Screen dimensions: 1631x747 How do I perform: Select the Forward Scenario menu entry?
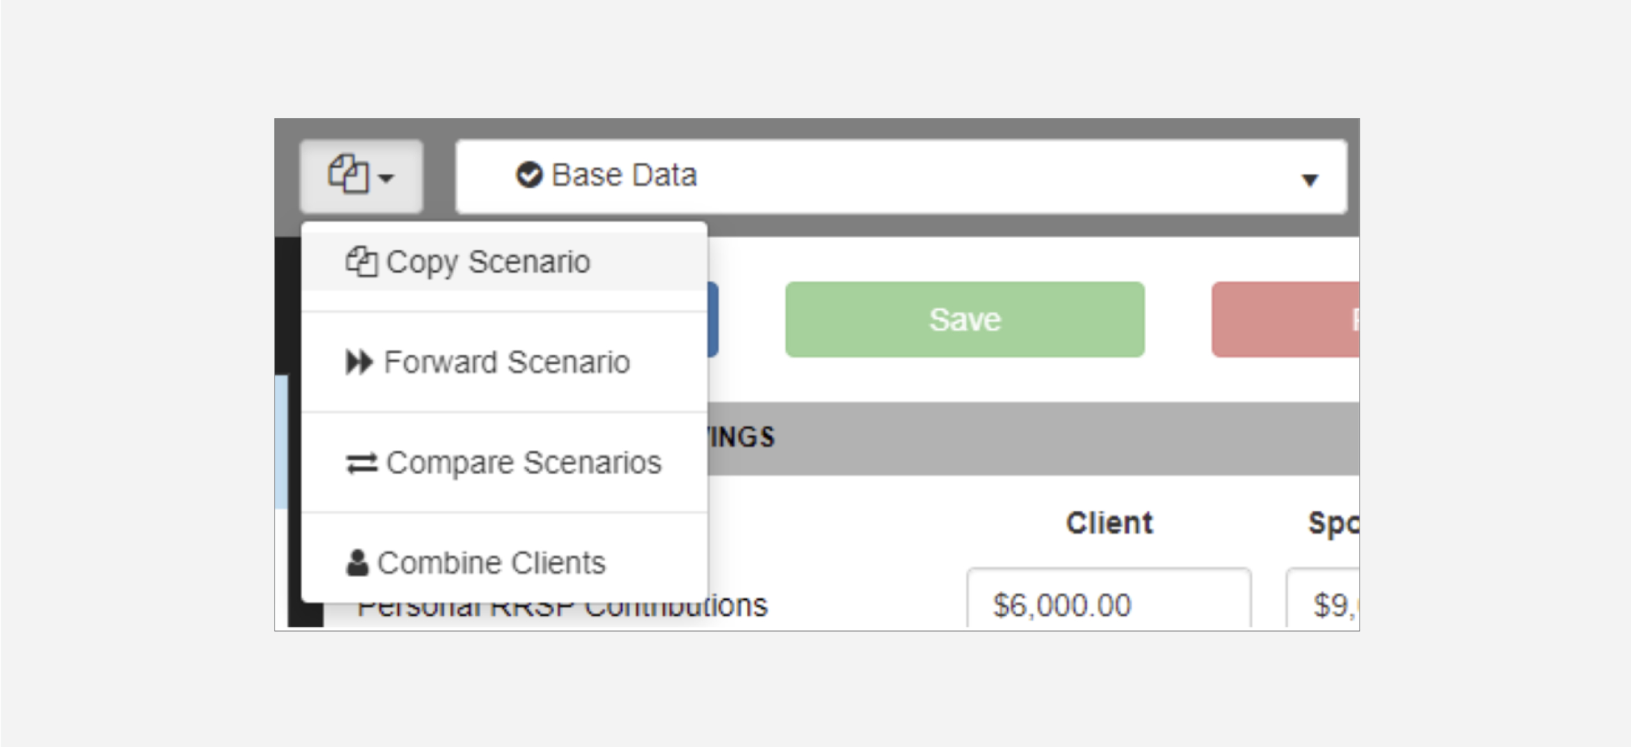(x=507, y=362)
